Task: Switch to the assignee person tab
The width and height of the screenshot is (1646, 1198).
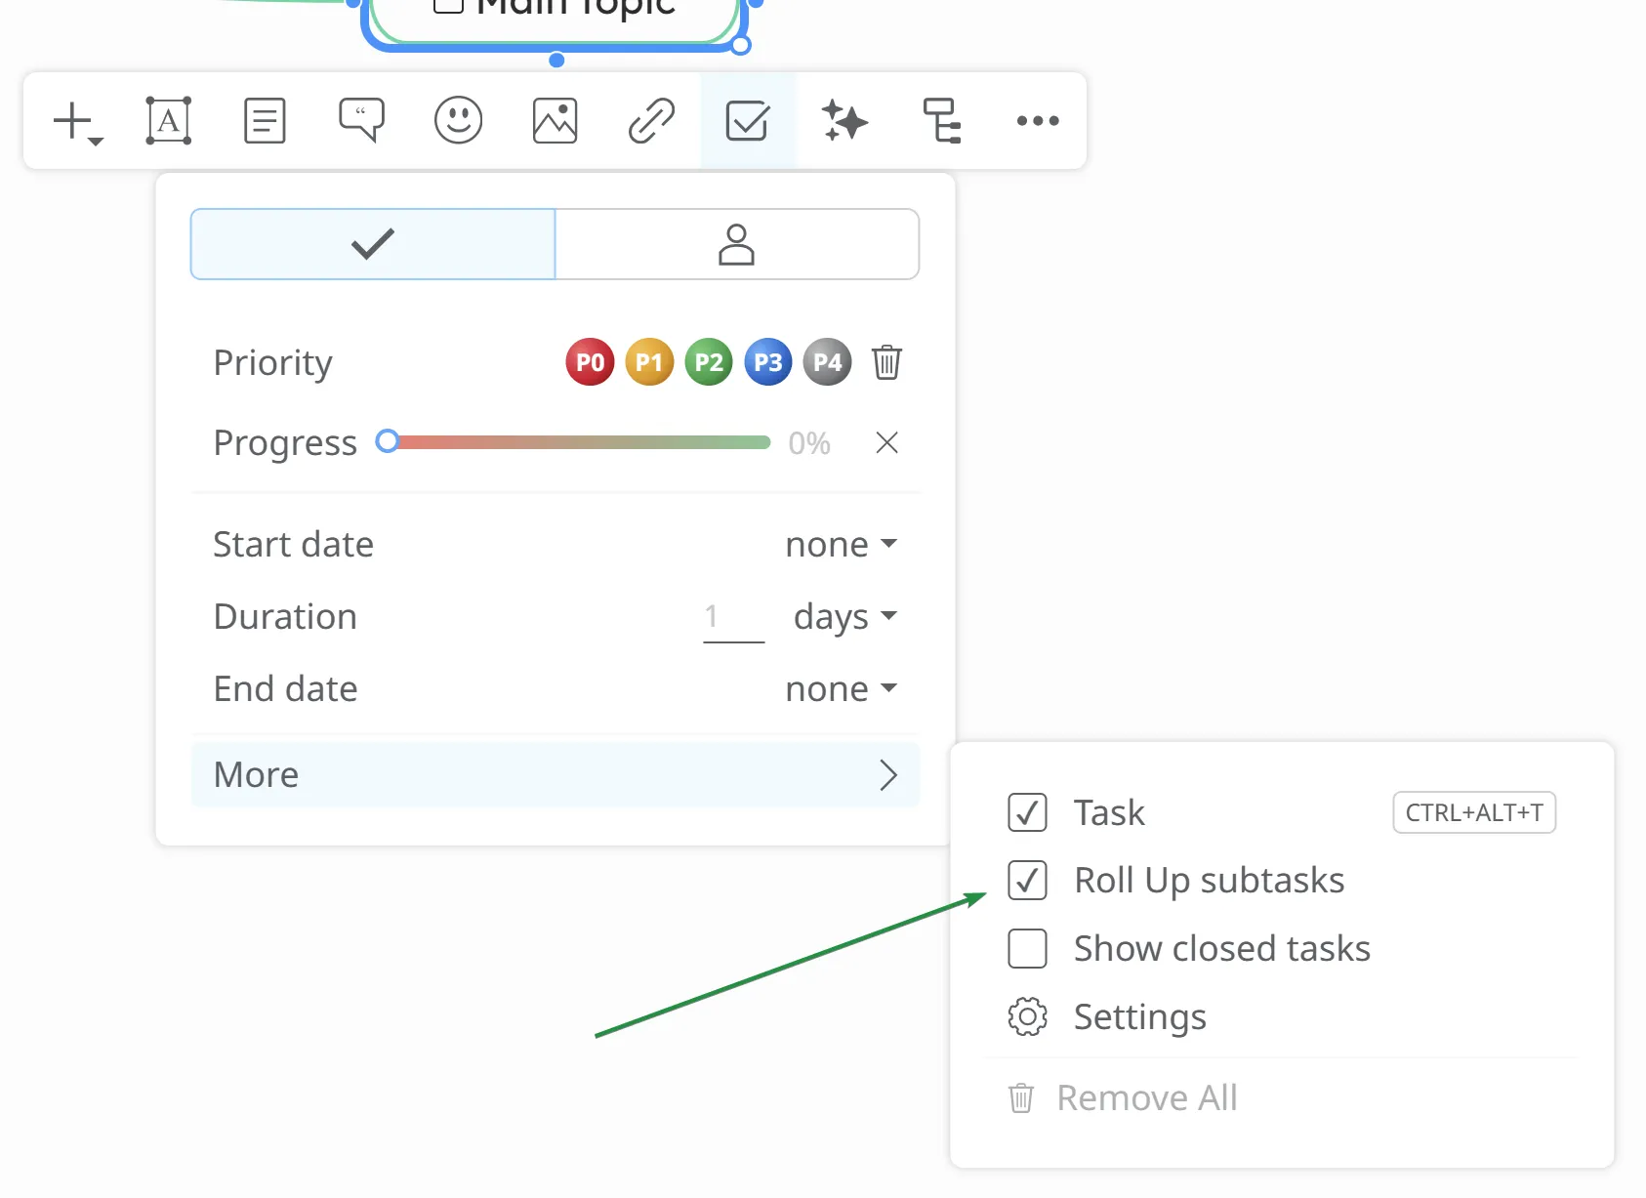Action: click(736, 244)
